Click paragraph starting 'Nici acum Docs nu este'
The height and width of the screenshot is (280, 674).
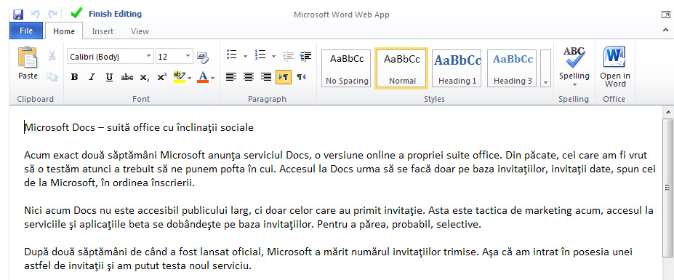click(x=339, y=217)
